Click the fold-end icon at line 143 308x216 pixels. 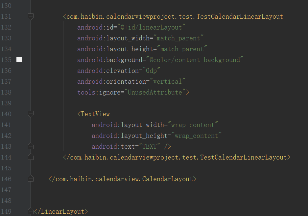pyautogui.click(x=31, y=146)
